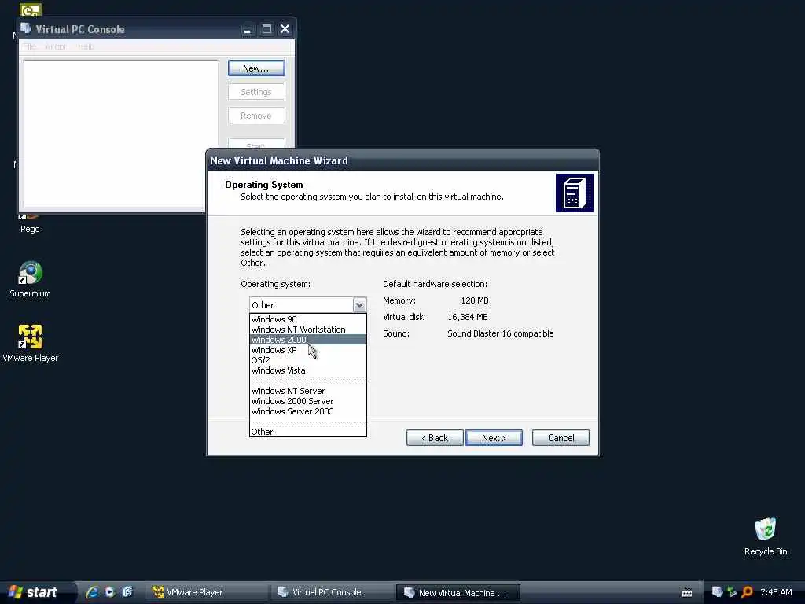Click the Back button in wizard
The height and width of the screenshot is (604, 805).
point(435,437)
